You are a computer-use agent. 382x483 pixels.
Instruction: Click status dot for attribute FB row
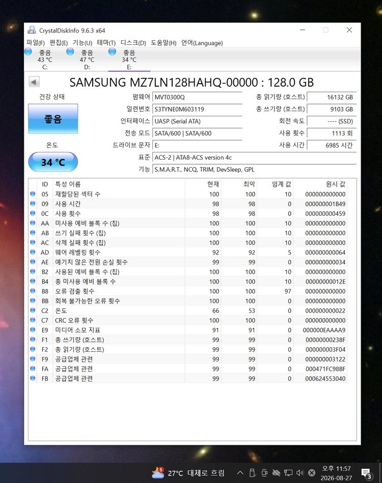pyautogui.click(x=33, y=378)
